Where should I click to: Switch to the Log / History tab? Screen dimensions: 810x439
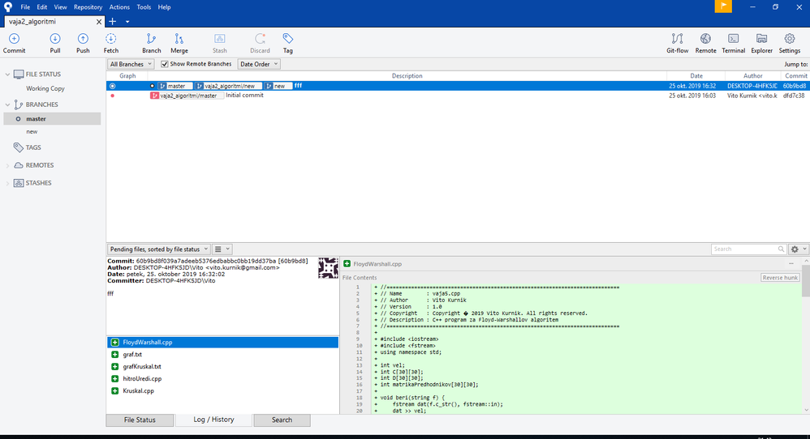[214, 420]
